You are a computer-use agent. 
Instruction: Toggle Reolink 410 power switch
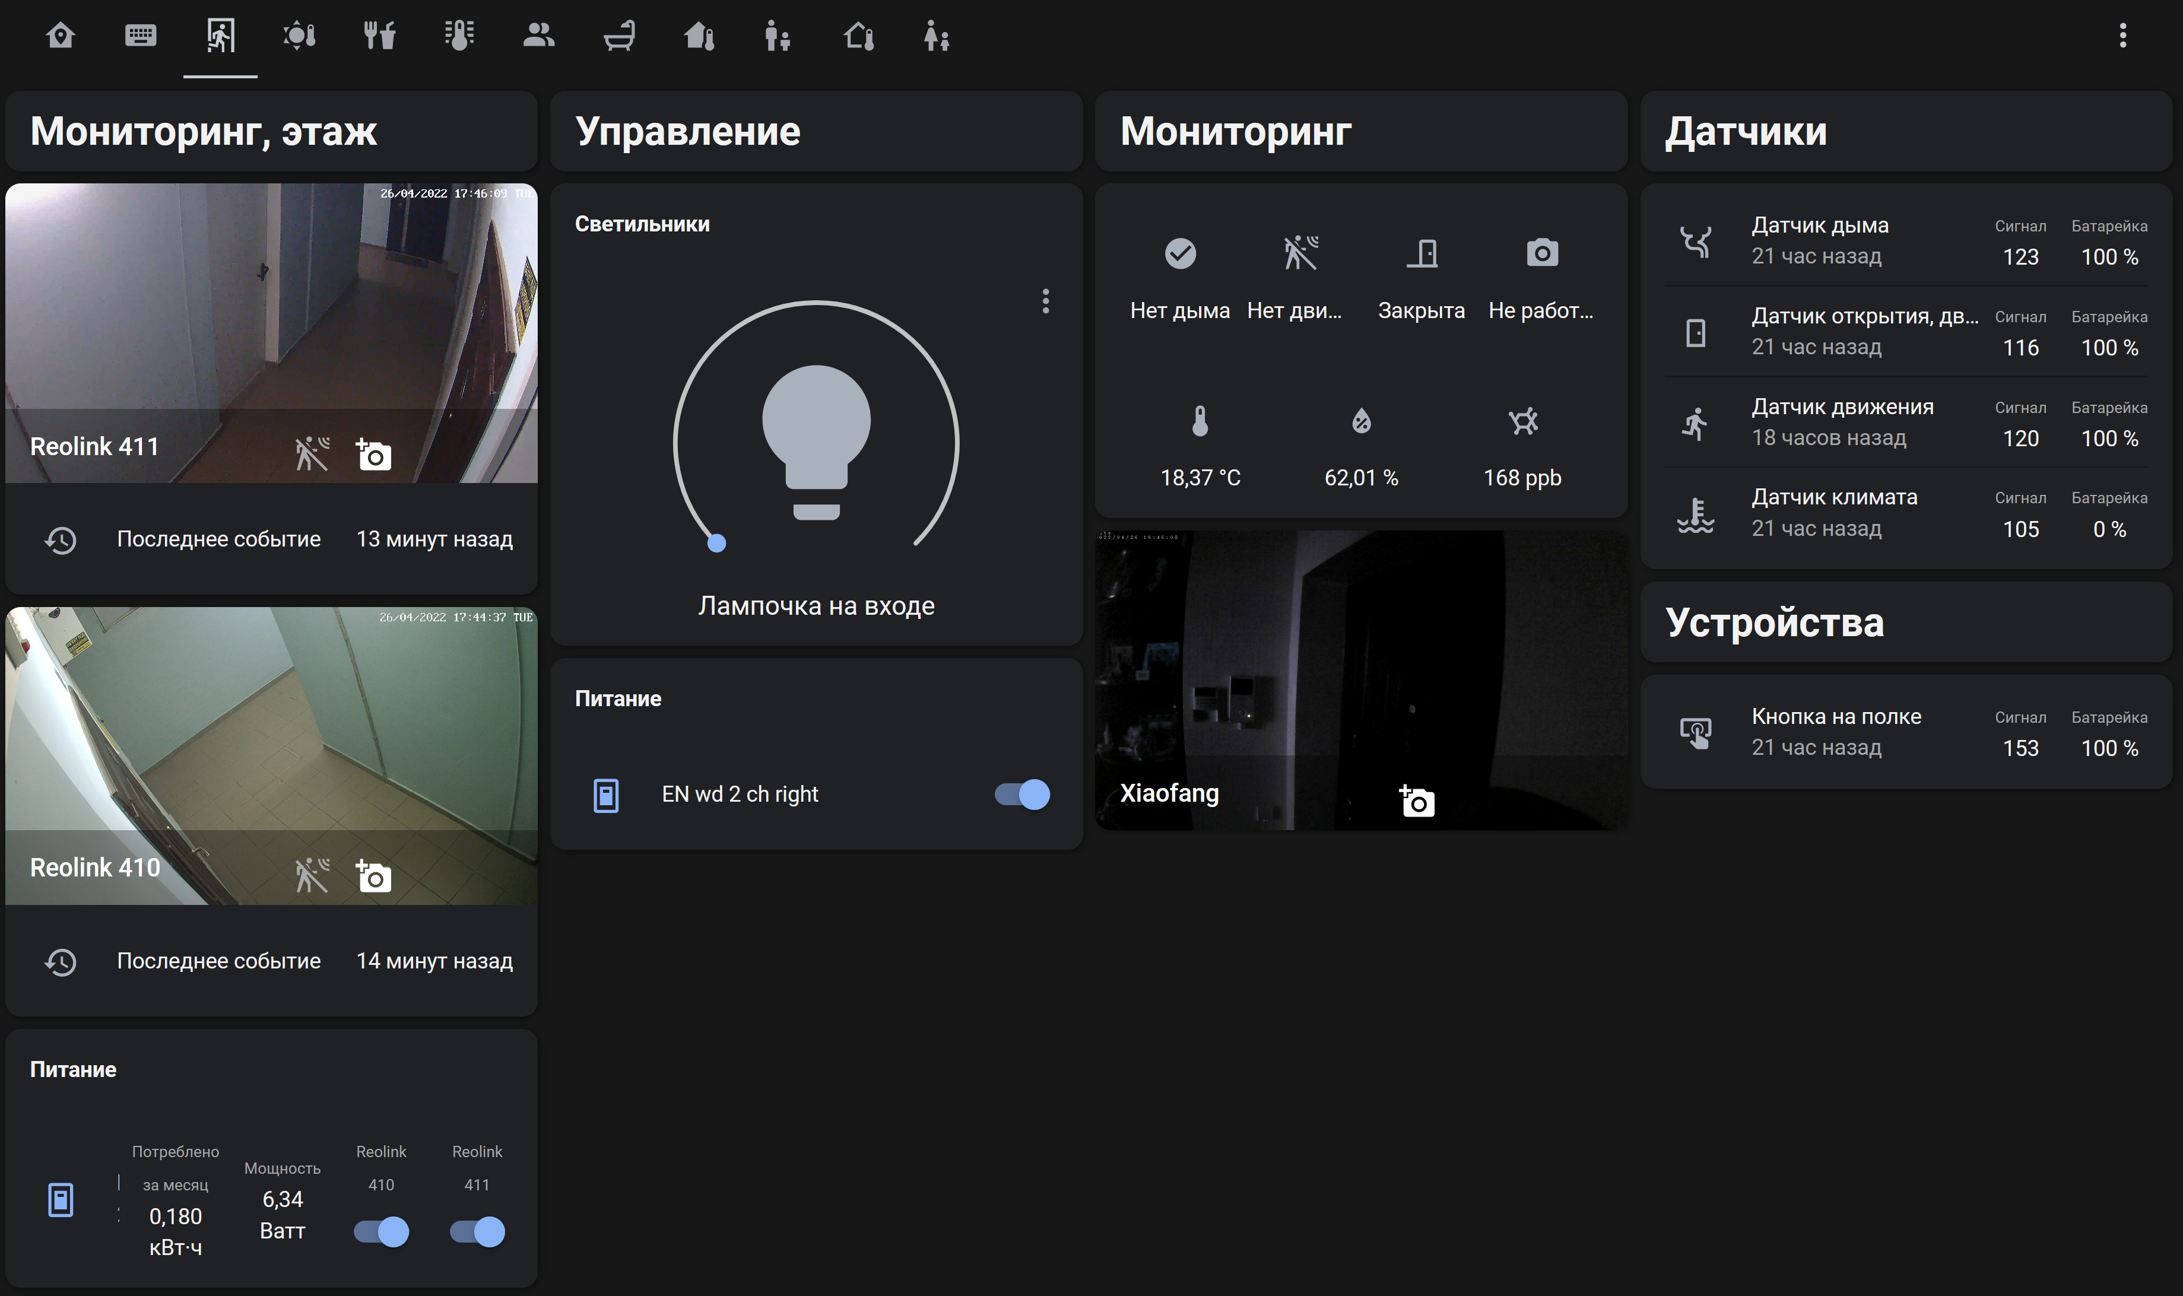(381, 1231)
